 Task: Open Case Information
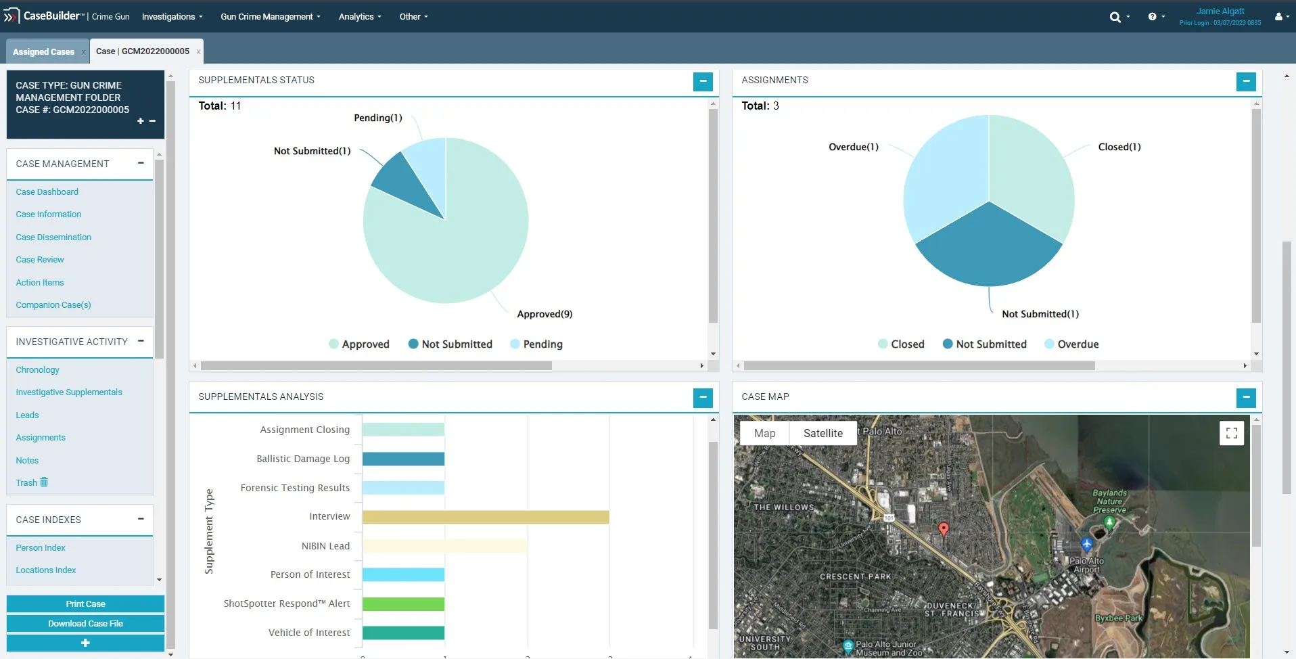tap(49, 214)
